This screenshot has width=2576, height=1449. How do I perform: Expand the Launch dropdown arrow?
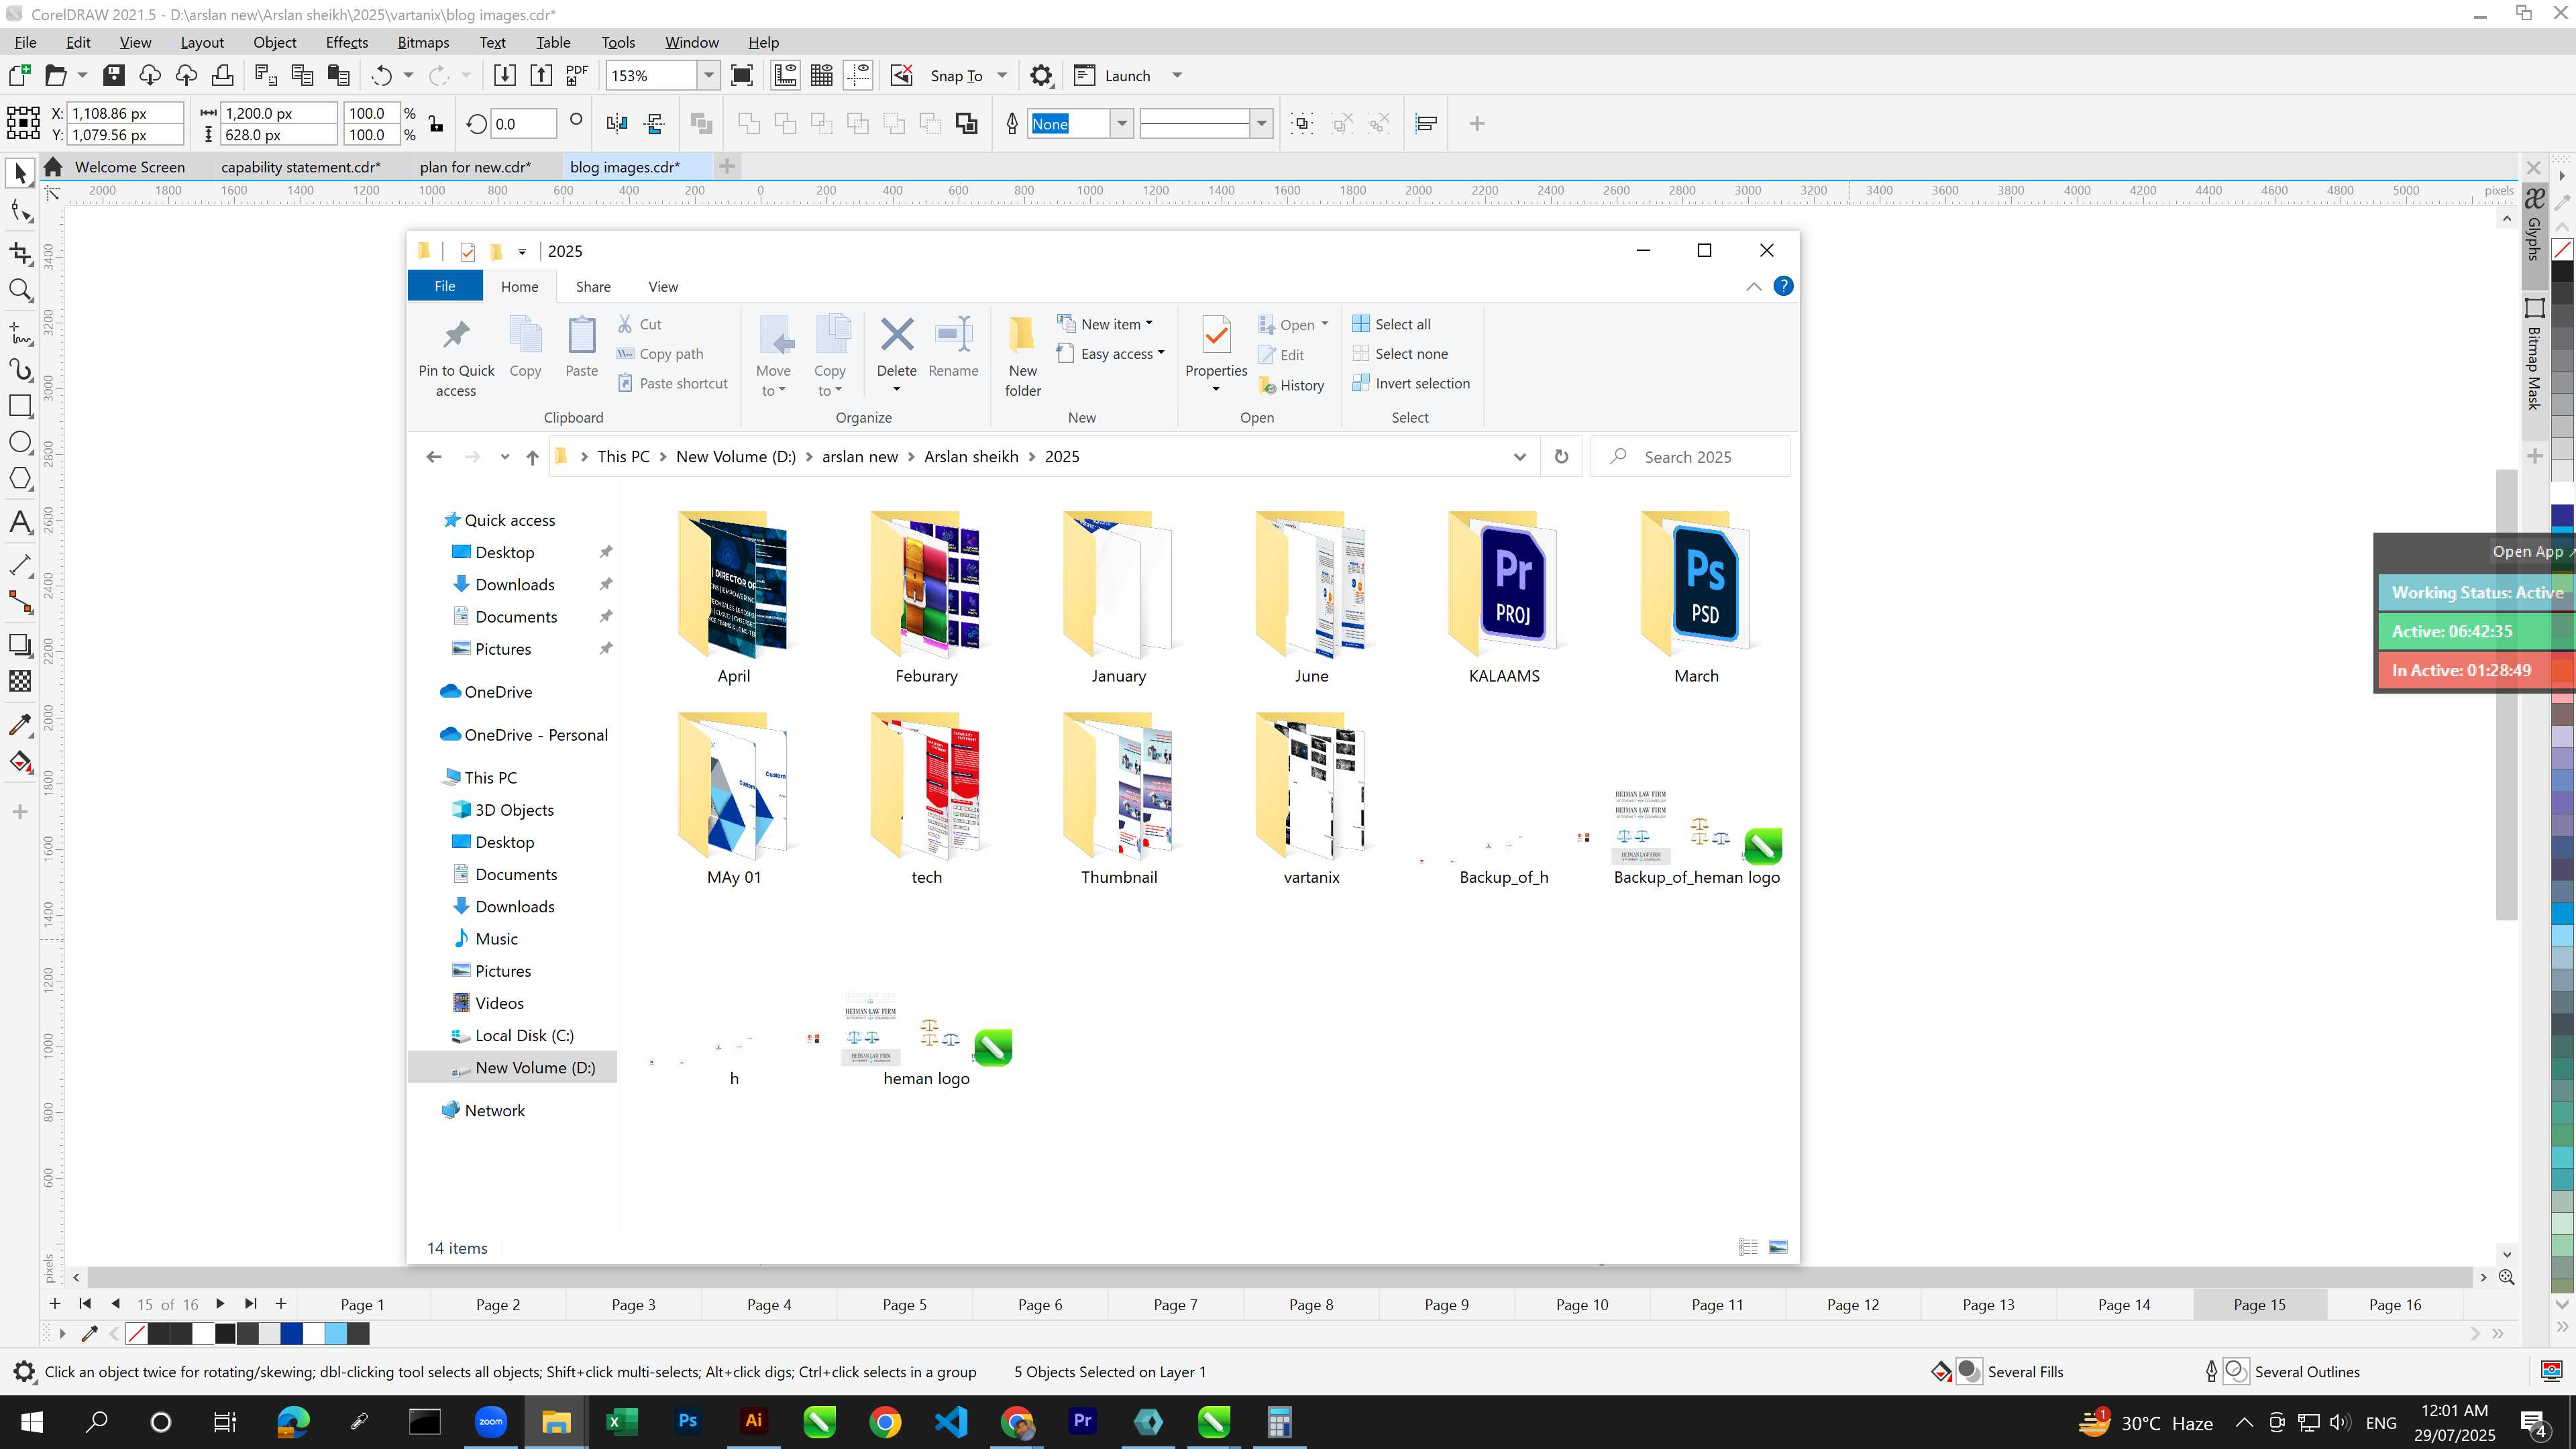pyautogui.click(x=1177, y=75)
